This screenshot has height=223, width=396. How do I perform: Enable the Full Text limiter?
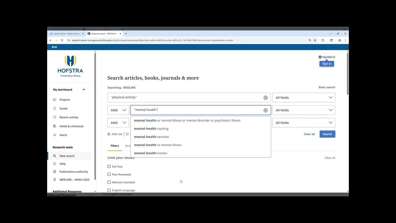coord(109,167)
